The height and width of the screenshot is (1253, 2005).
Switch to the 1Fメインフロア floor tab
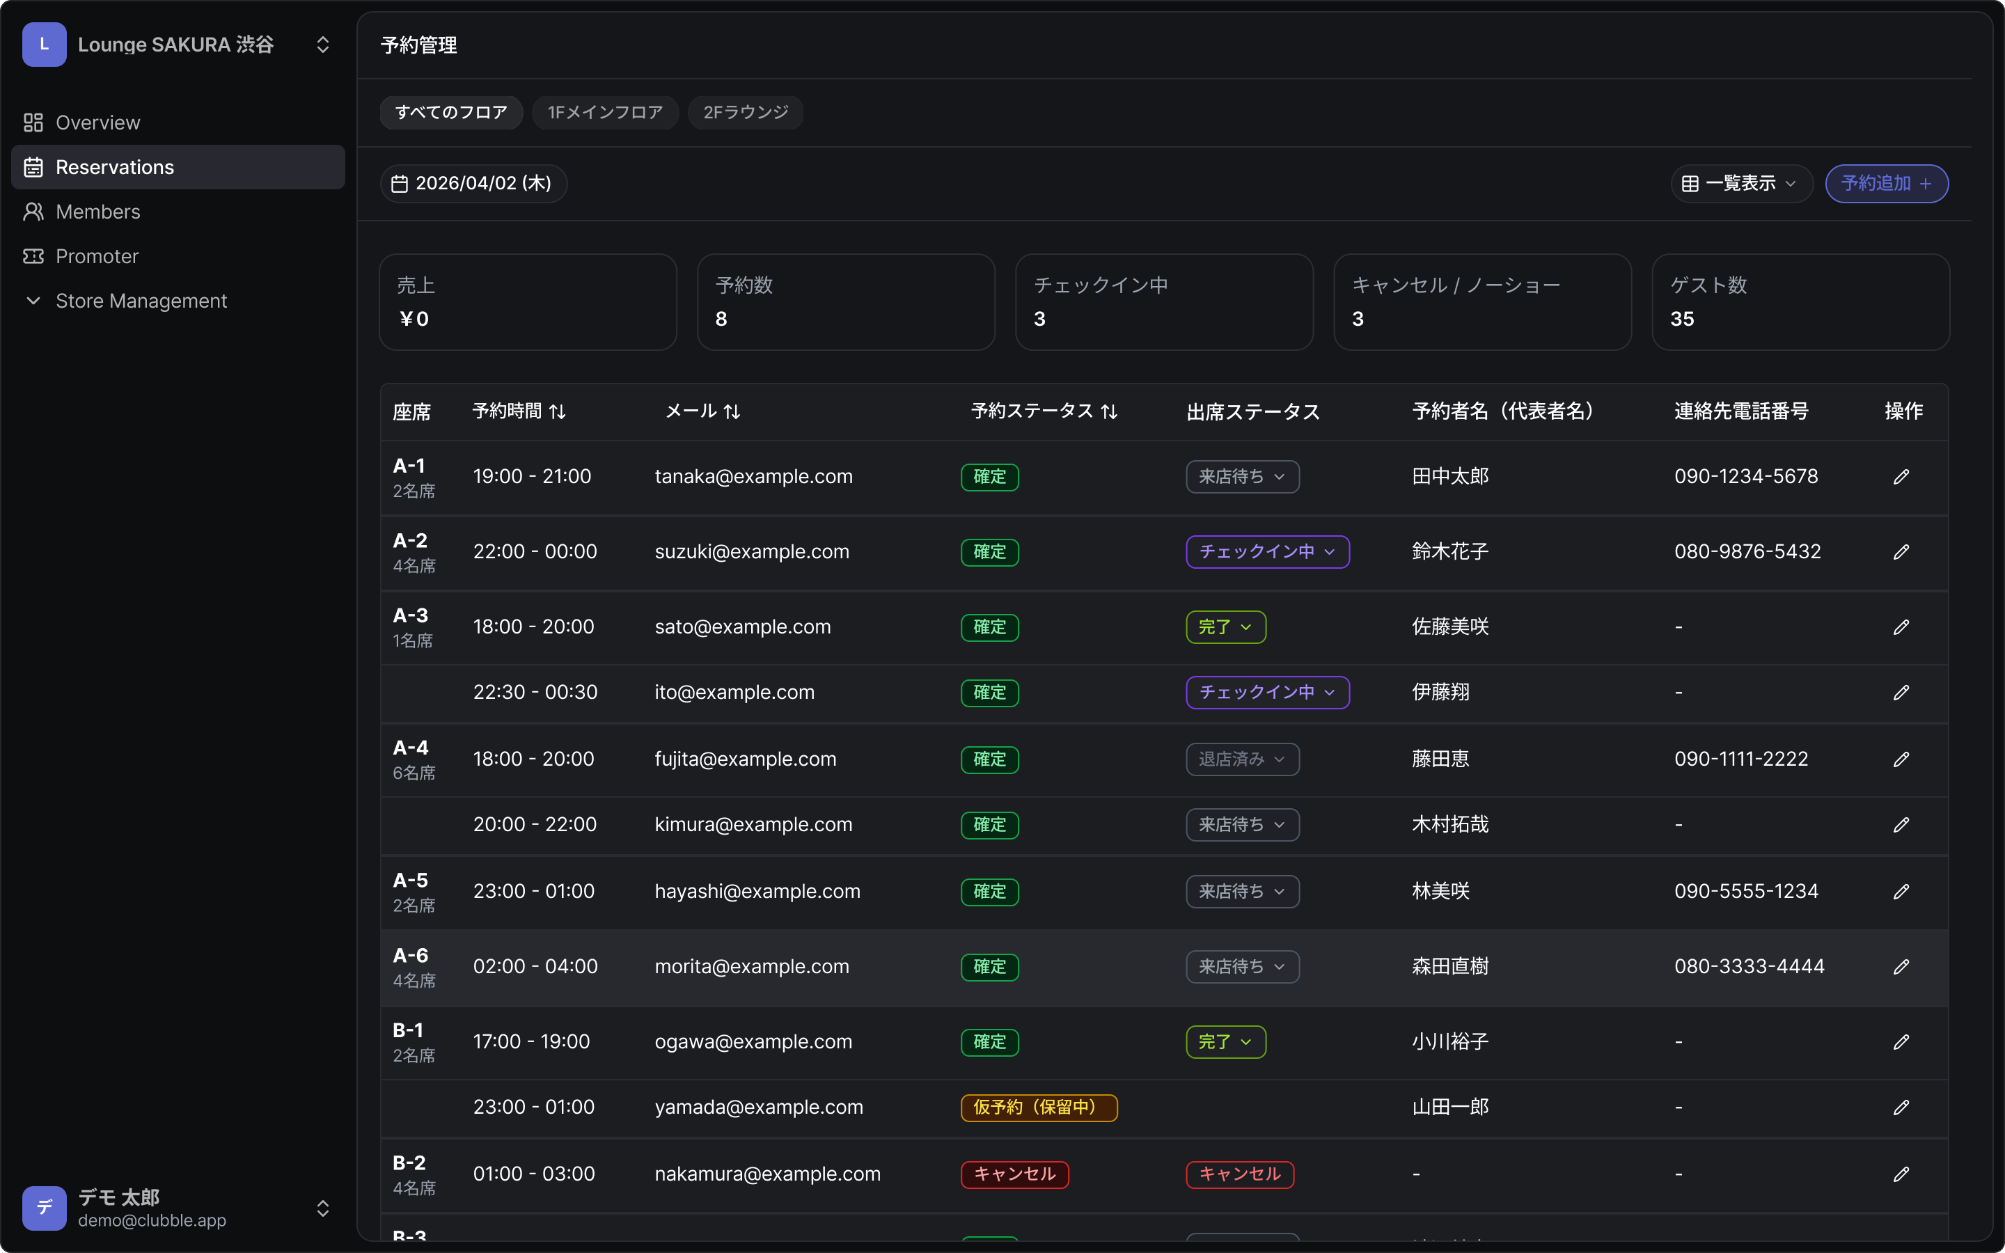tap(605, 113)
